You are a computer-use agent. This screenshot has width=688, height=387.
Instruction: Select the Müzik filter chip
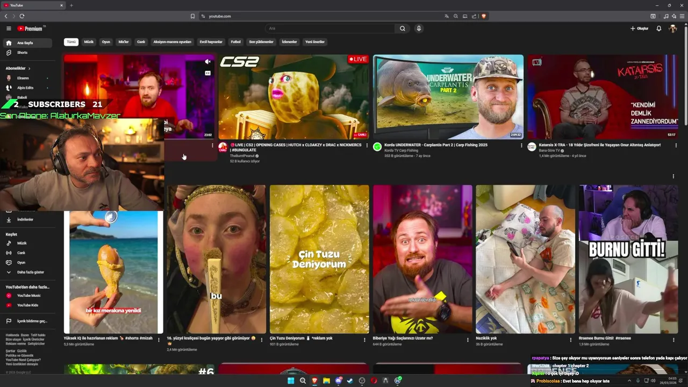tap(89, 42)
